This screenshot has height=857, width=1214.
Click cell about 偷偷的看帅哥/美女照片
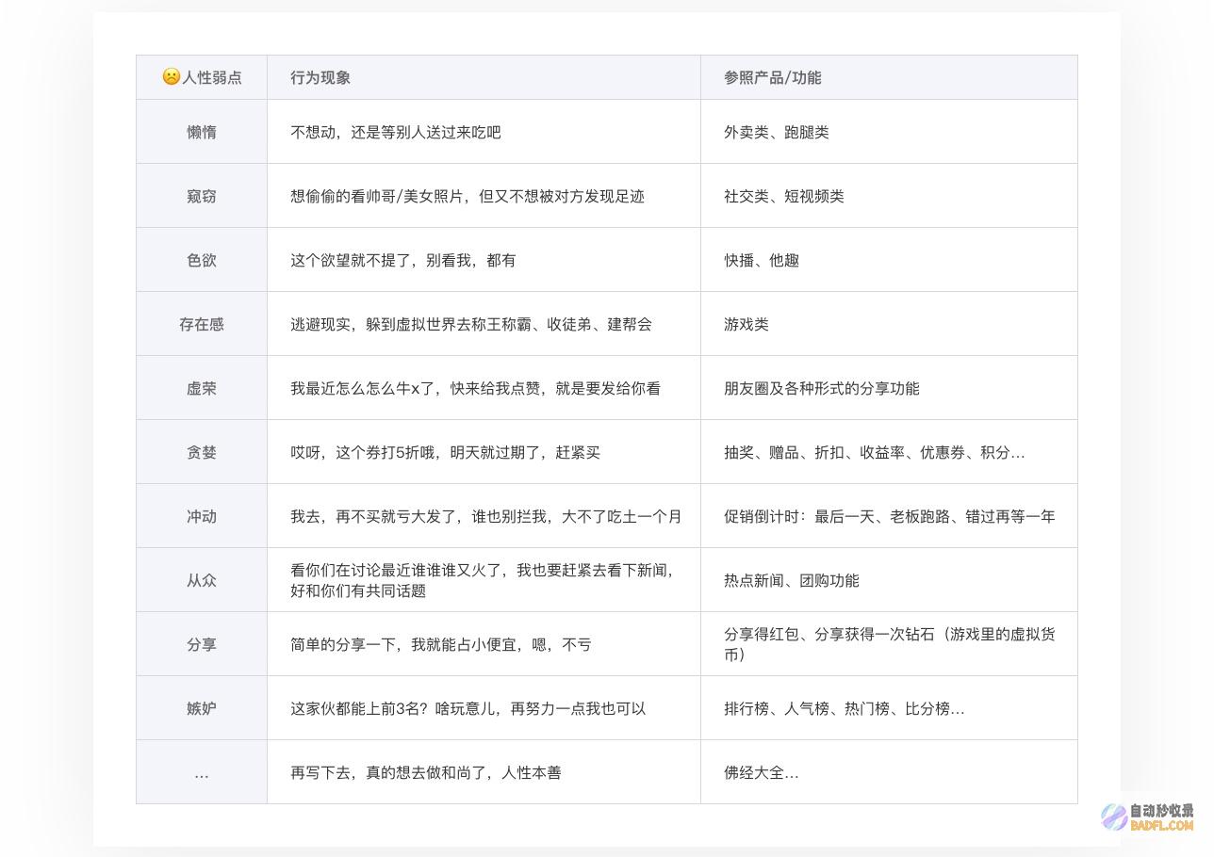pos(484,196)
